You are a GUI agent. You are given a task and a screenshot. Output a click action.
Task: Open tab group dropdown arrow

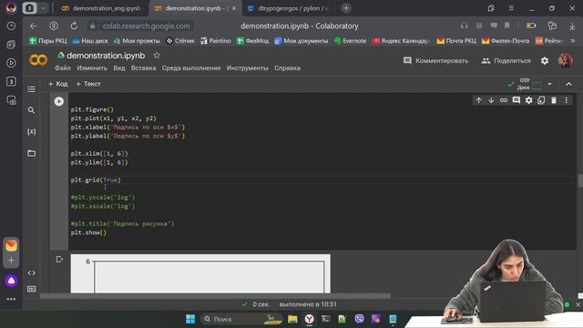(x=43, y=8)
